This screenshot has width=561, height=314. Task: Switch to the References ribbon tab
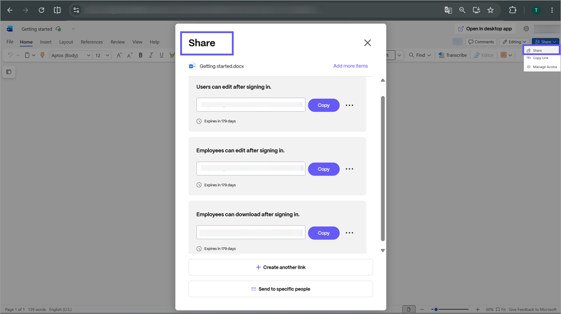(92, 42)
